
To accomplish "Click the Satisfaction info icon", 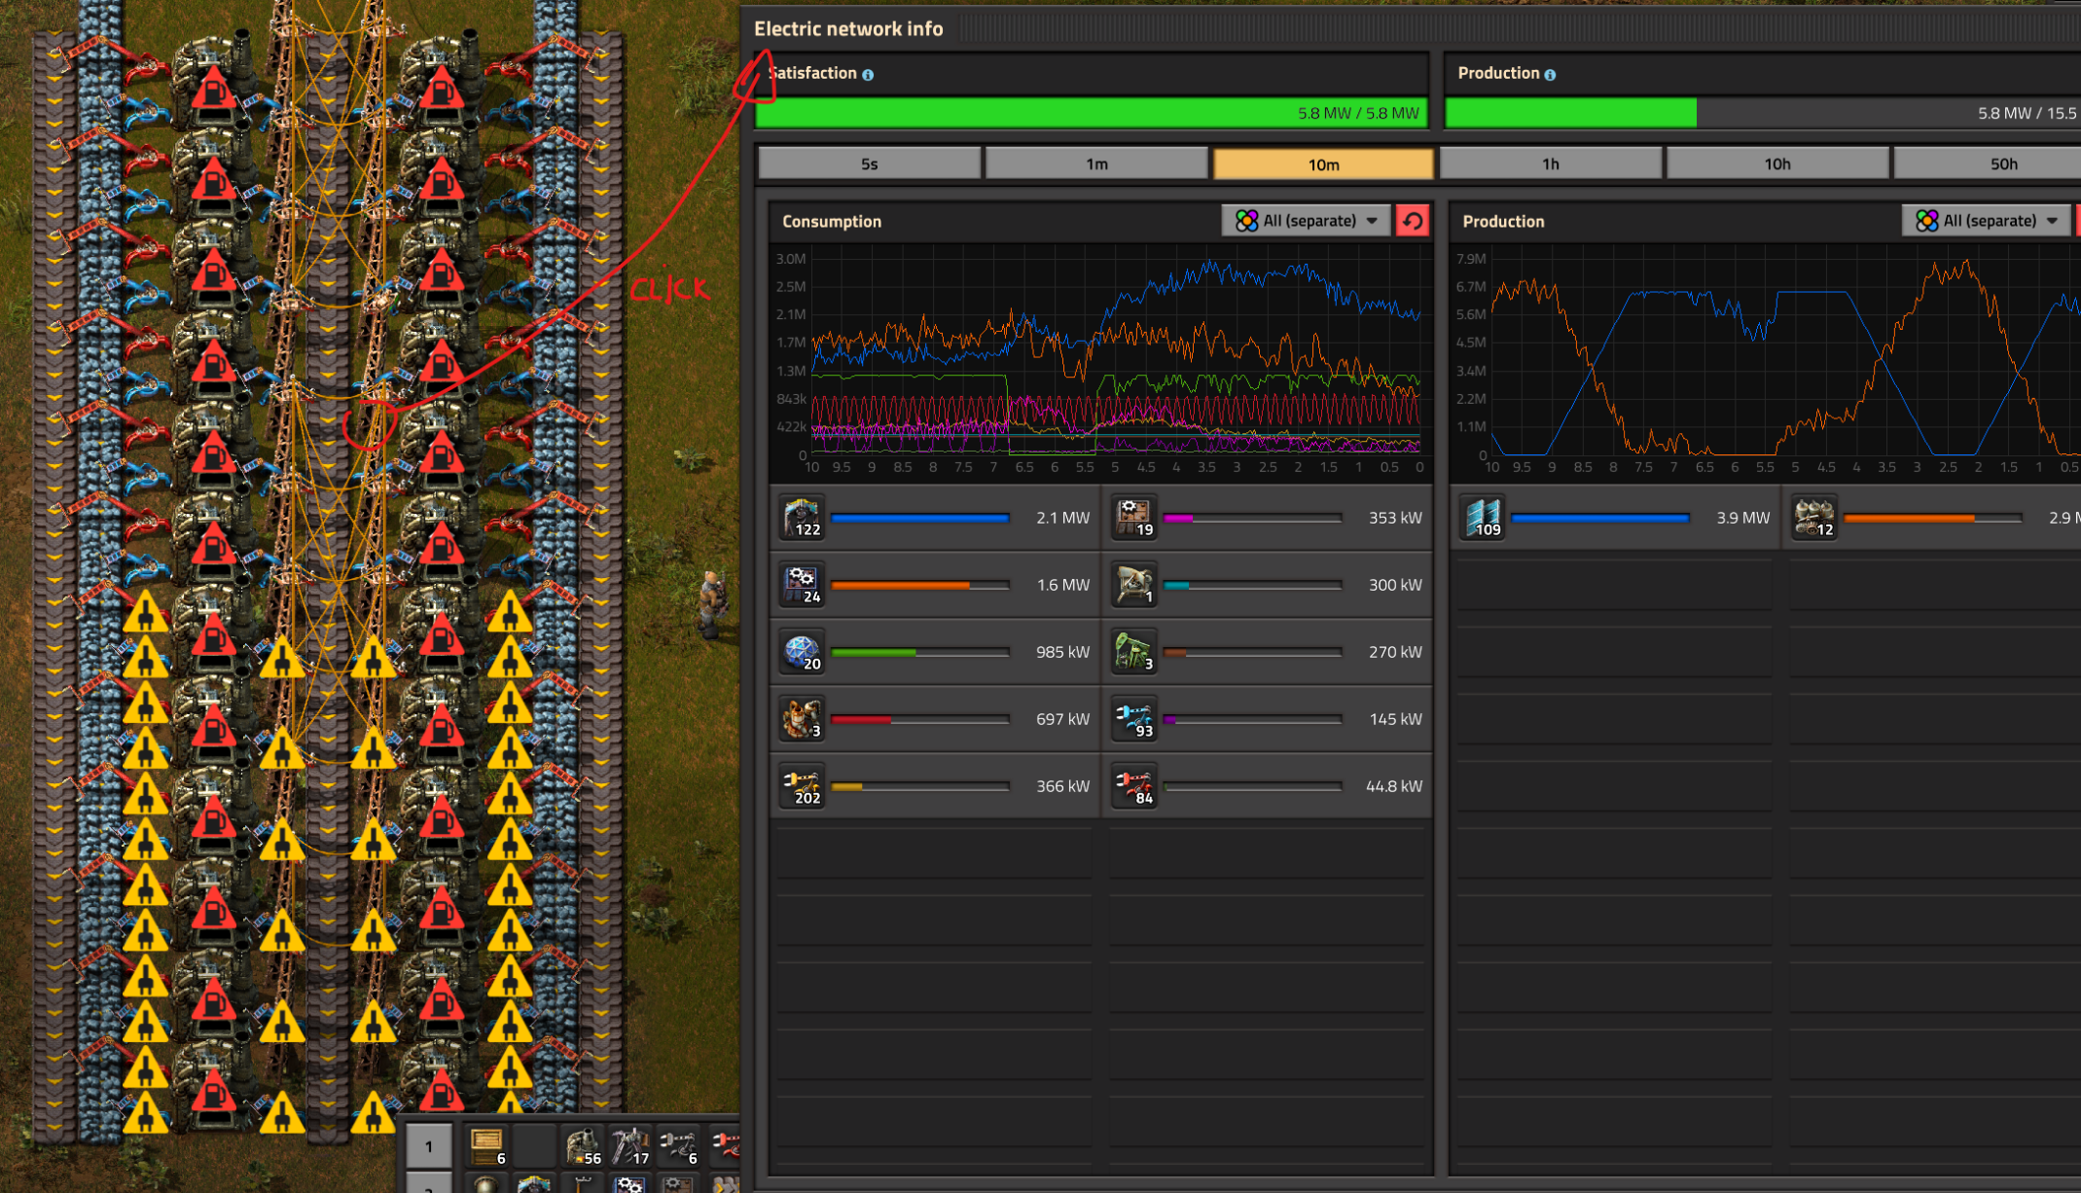I will [x=868, y=75].
